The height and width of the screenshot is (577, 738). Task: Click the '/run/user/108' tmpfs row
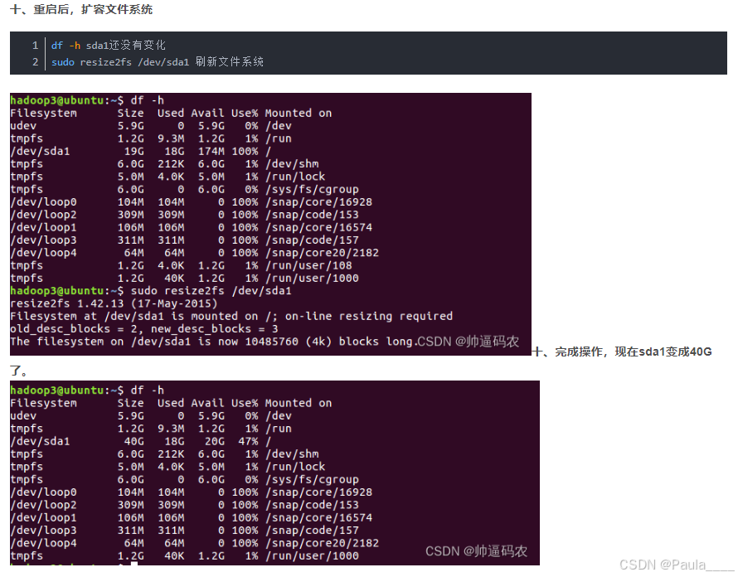point(181,265)
